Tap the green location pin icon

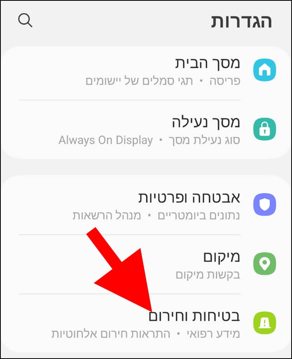pyautogui.click(x=264, y=264)
